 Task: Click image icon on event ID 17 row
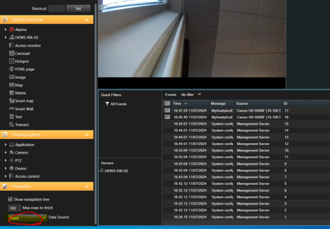167,111
